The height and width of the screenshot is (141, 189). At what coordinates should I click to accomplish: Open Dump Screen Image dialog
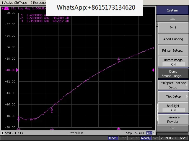pos(173,73)
